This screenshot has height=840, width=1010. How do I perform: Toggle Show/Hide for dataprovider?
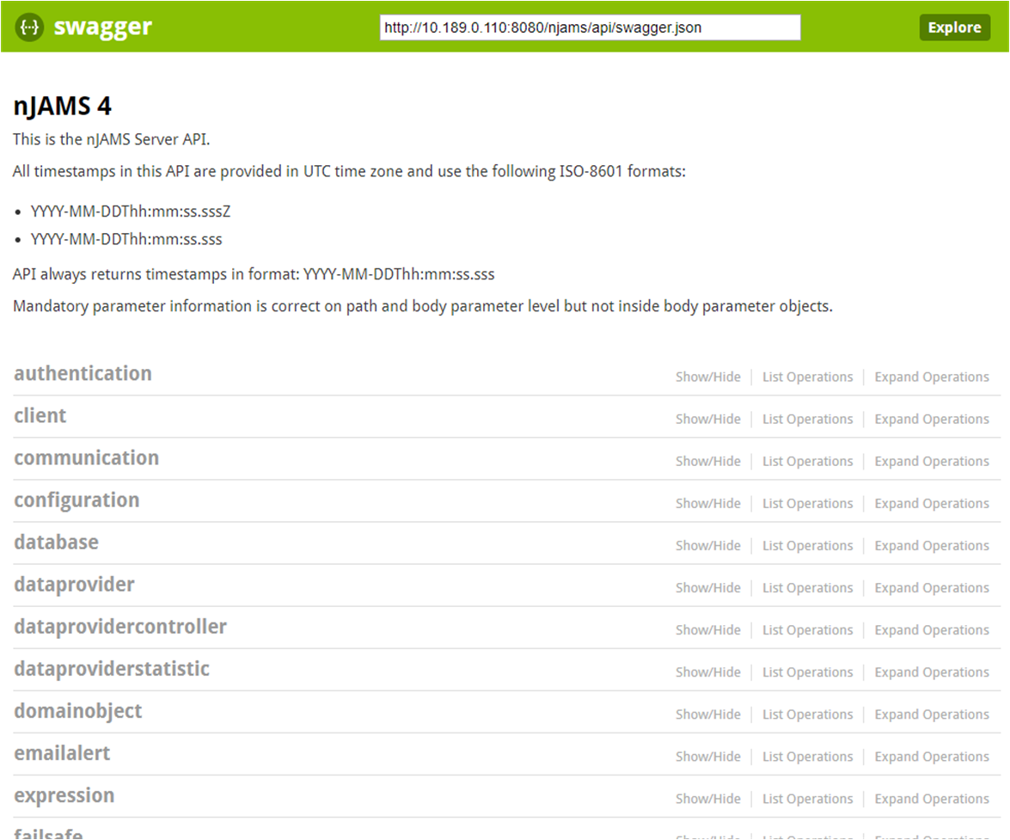708,588
